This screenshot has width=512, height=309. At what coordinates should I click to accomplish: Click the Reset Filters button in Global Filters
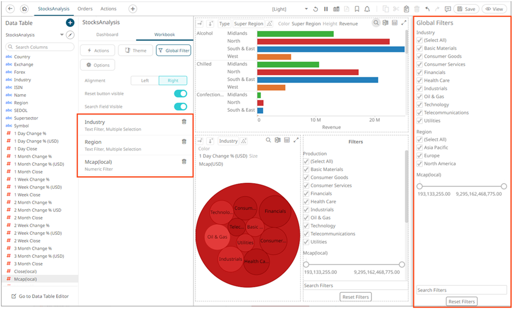461,302
